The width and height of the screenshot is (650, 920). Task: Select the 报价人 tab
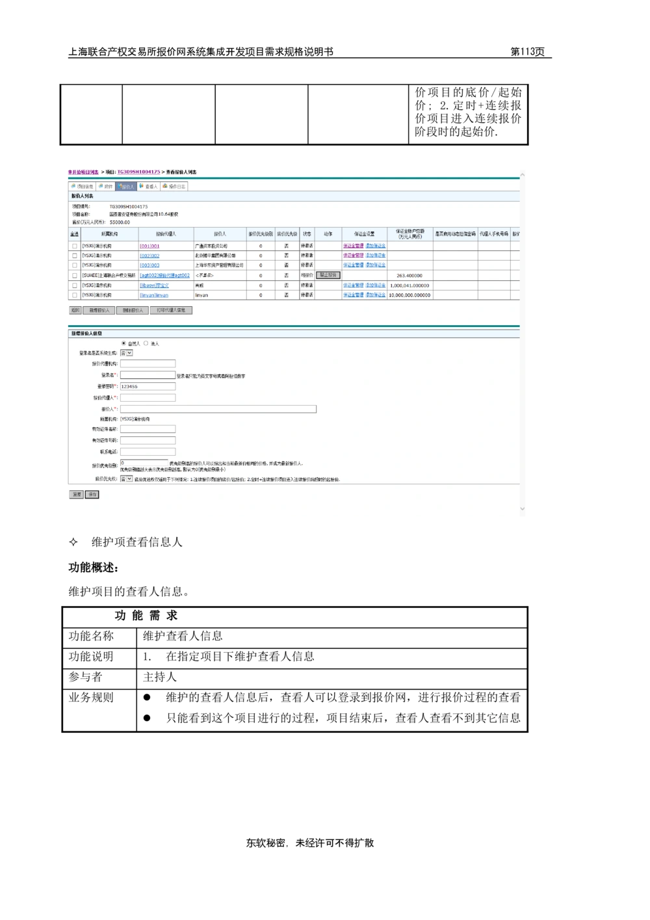coord(126,187)
